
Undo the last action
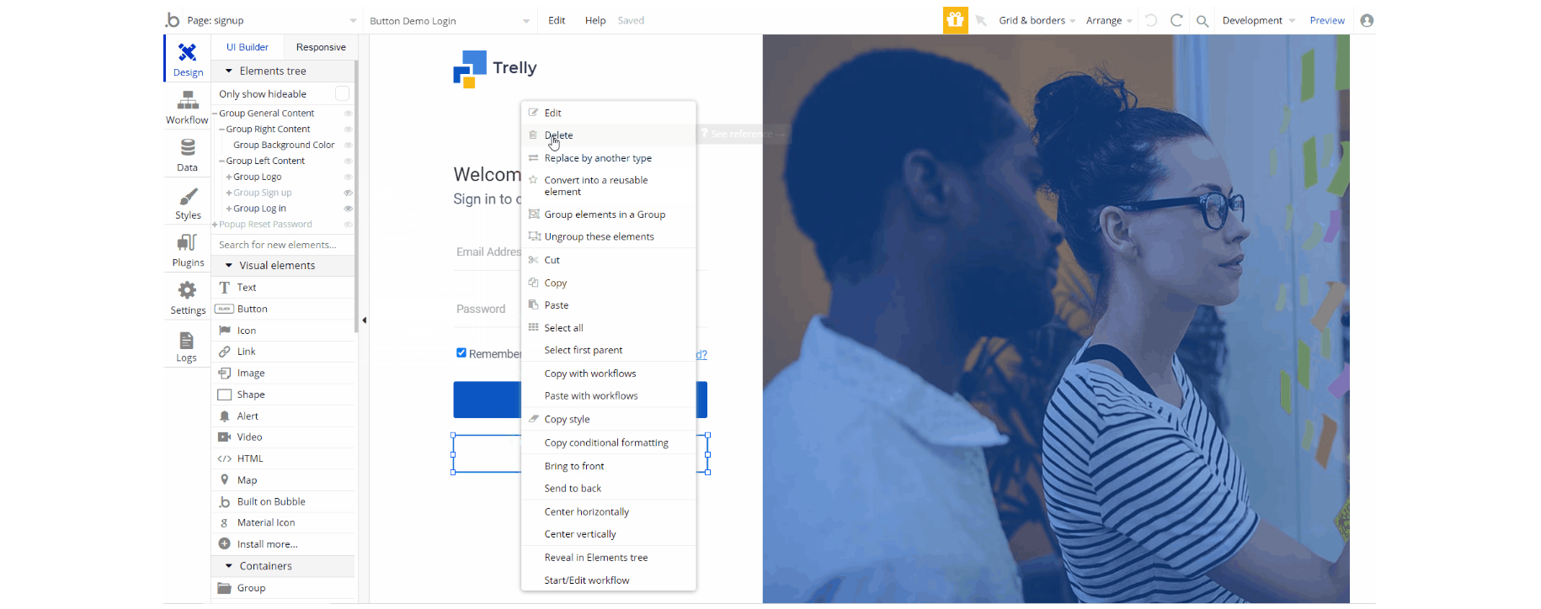[x=1151, y=20]
